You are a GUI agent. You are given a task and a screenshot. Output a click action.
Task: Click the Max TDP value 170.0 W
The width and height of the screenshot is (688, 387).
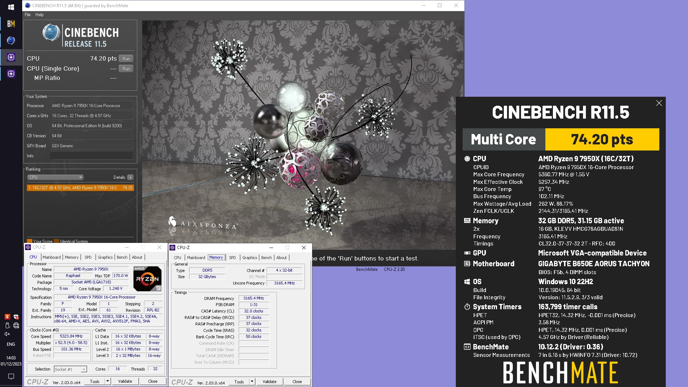[120, 276]
